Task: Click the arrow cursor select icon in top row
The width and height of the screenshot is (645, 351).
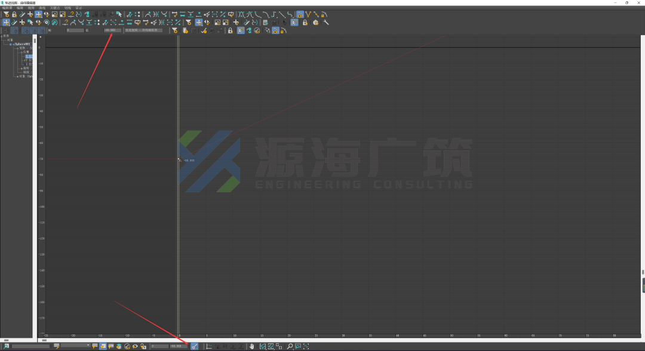Action: pos(119,15)
